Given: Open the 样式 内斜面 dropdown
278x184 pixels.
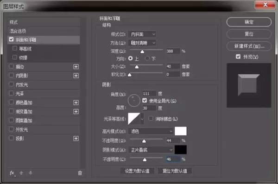Looking at the screenshot, I should tap(142, 34).
